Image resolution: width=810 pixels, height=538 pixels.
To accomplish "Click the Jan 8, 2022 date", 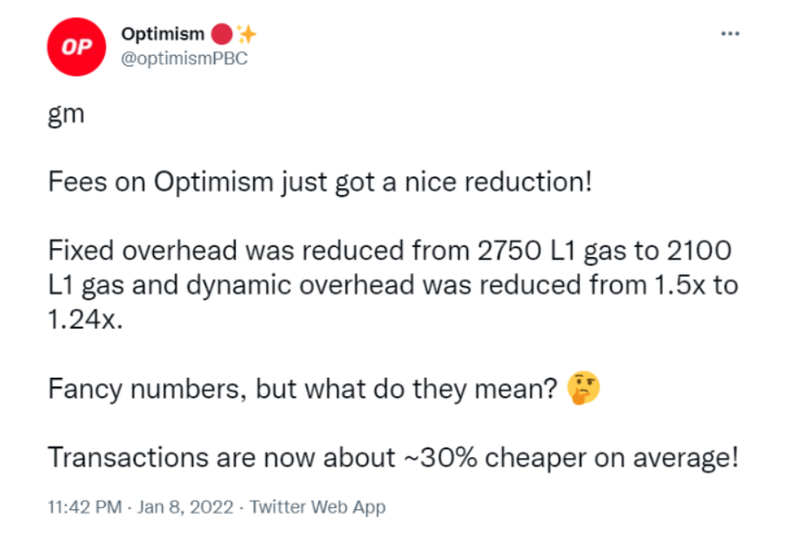I will [x=185, y=507].
